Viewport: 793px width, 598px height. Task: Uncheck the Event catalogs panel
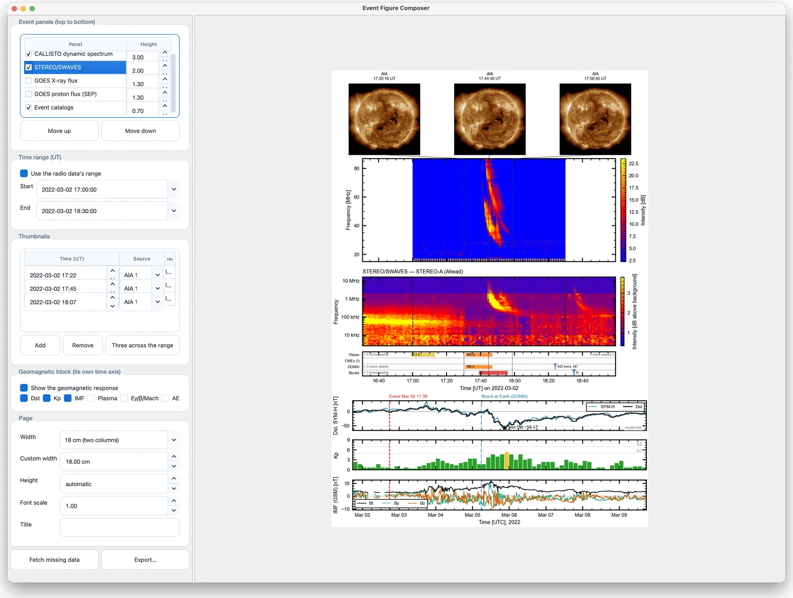[29, 108]
